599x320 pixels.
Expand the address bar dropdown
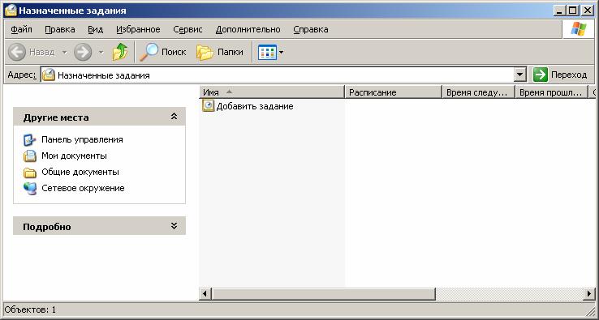pos(520,75)
